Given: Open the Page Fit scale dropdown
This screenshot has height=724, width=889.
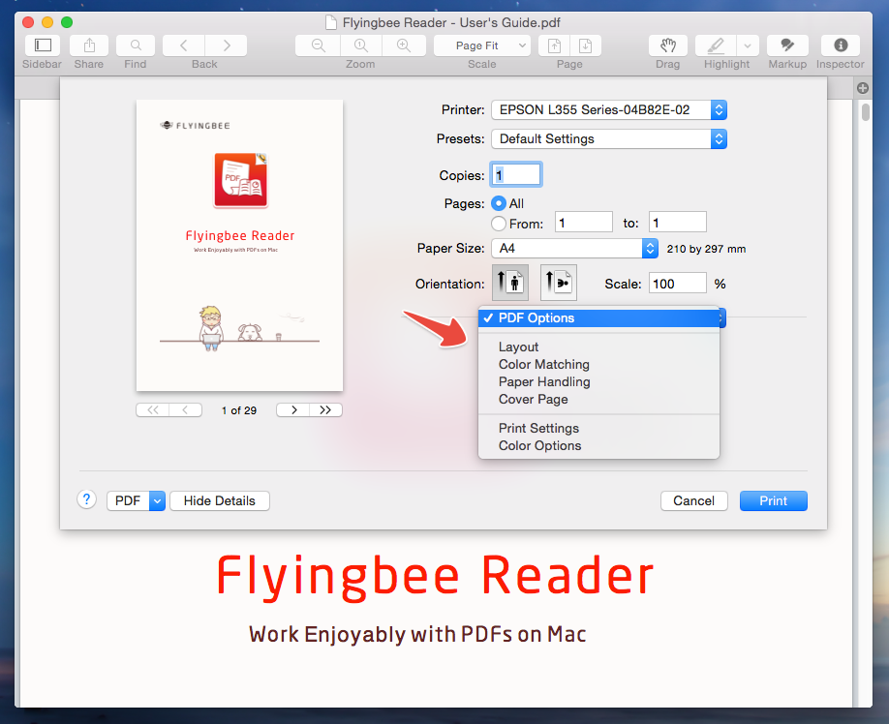Looking at the screenshot, I should coord(482,45).
